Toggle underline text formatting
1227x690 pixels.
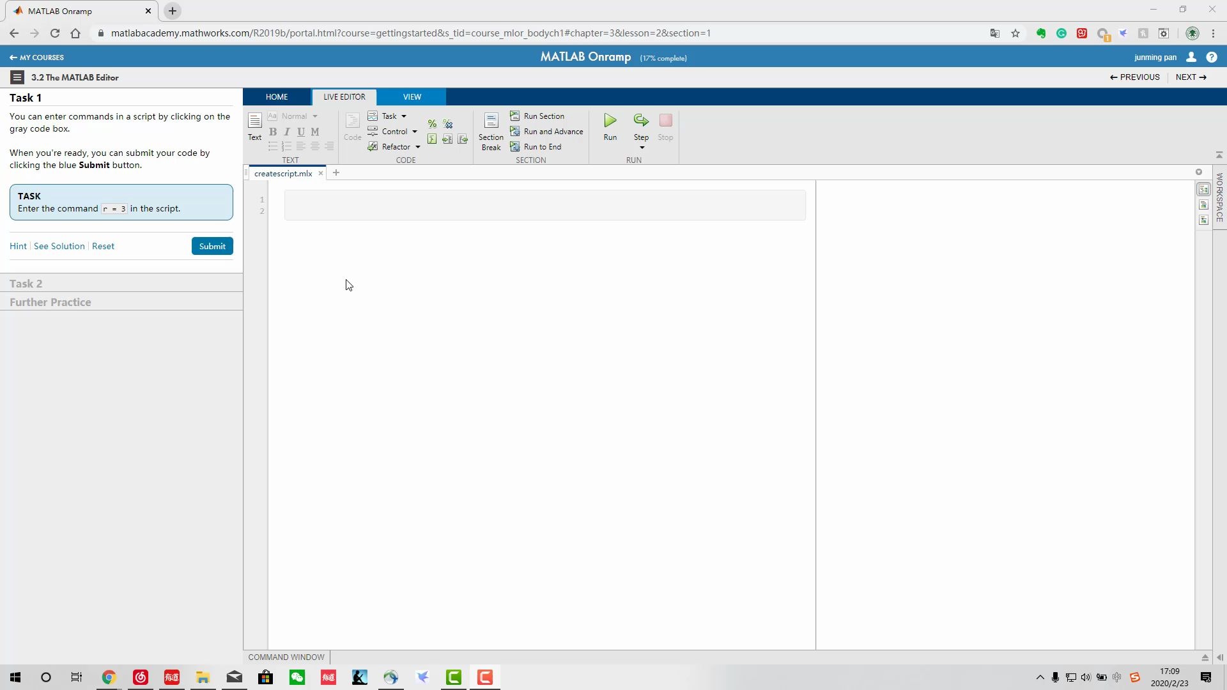pos(300,132)
